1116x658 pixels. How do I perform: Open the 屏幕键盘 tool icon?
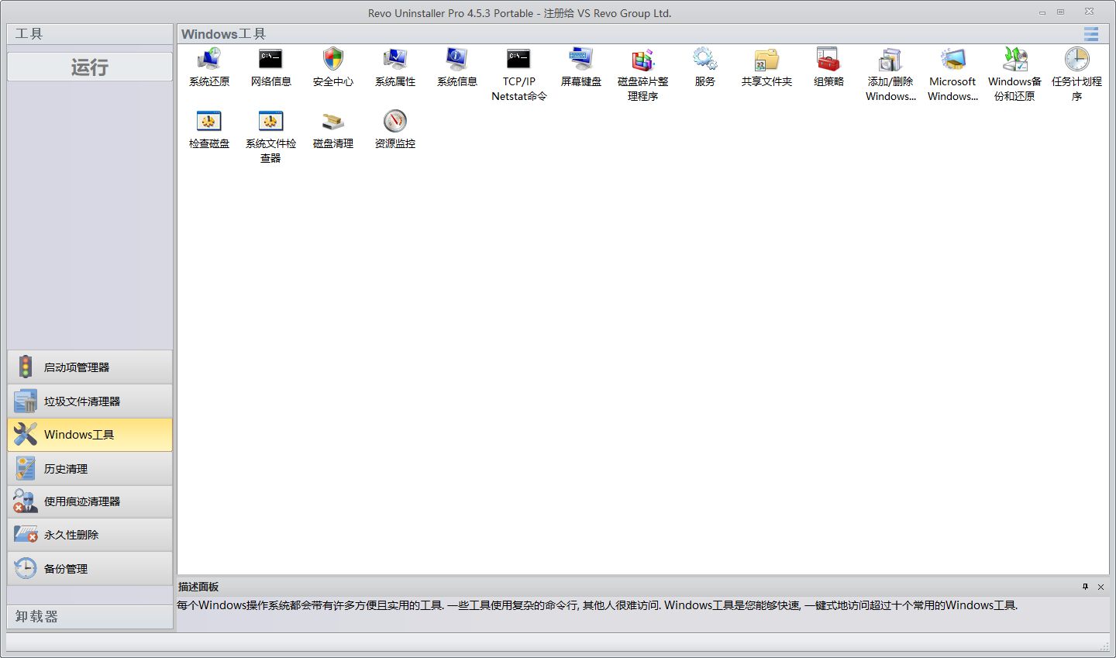coord(581,60)
